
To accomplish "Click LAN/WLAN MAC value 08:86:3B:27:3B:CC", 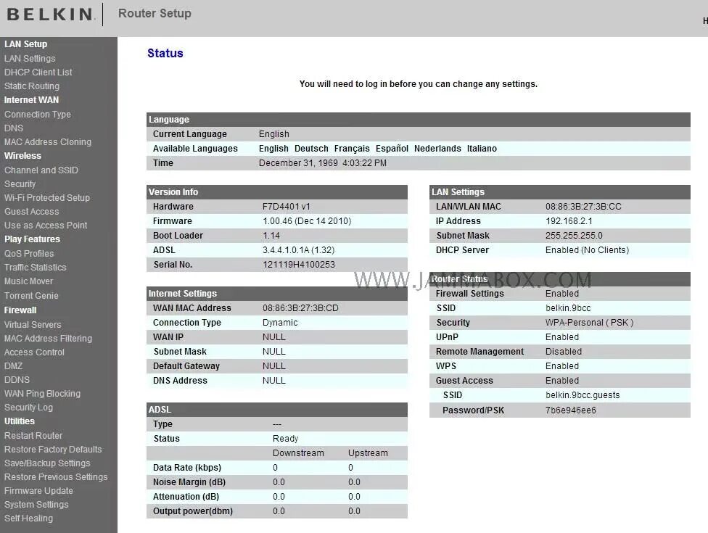I will [583, 207].
